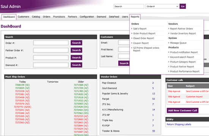Open the Dashboard tab
Viewport: 209px width, 136px height.
(x=9, y=17)
